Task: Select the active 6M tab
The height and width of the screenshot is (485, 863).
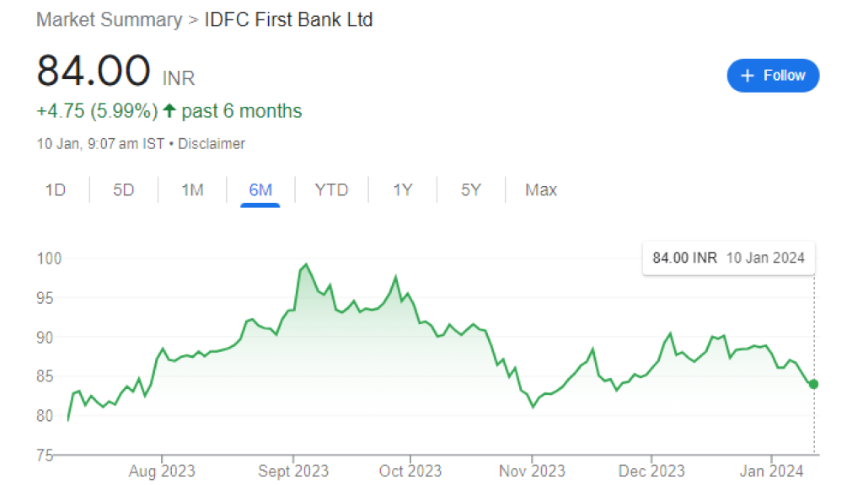Action: pyautogui.click(x=260, y=190)
